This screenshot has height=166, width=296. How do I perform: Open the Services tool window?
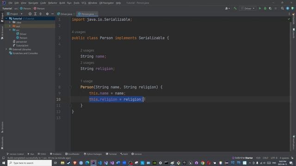[136, 154]
